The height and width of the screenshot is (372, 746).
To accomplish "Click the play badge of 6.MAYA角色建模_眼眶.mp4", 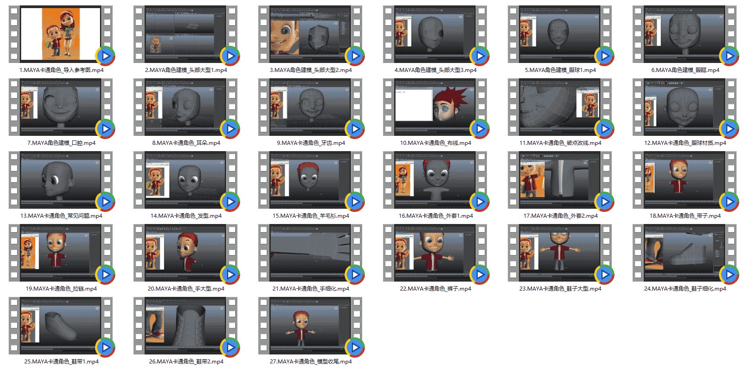I will (x=729, y=56).
